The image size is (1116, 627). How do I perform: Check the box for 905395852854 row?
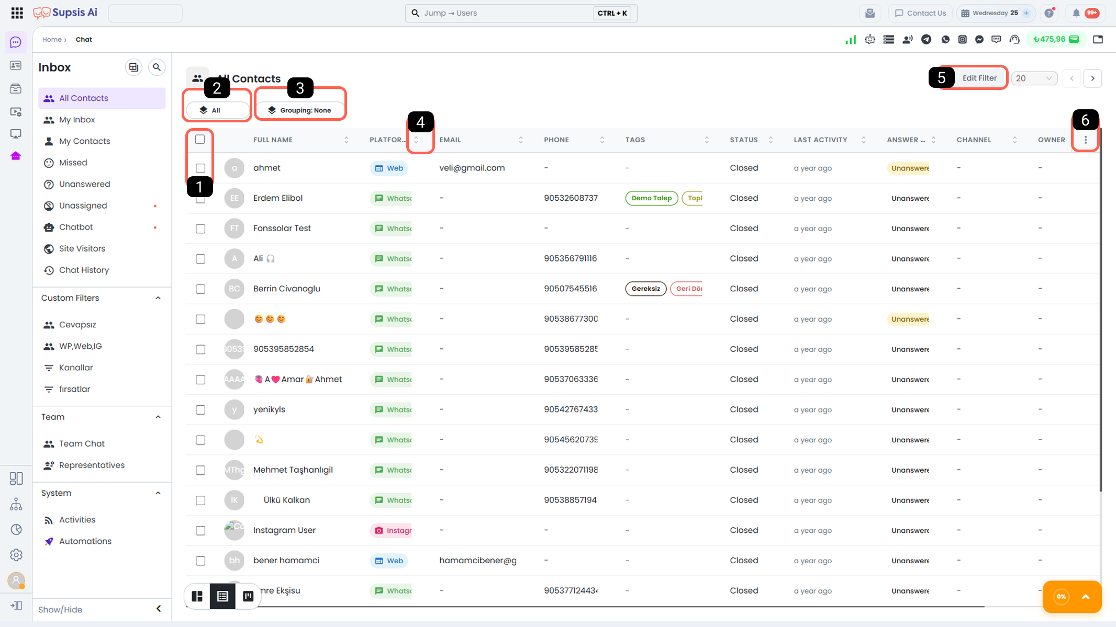[x=200, y=349]
